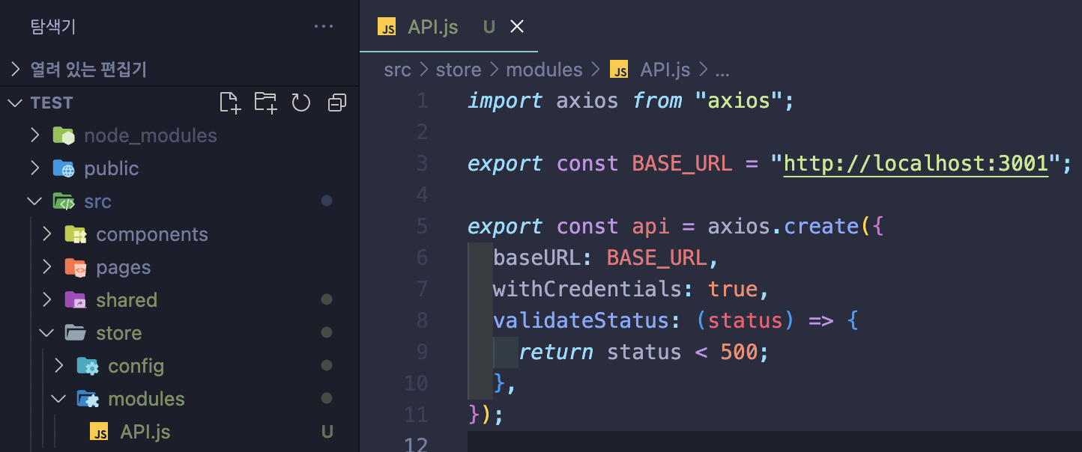The width and height of the screenshot is (1082, 452).
Task: Click line number 9 in the gutter
Action: click(x=423, y=352)
